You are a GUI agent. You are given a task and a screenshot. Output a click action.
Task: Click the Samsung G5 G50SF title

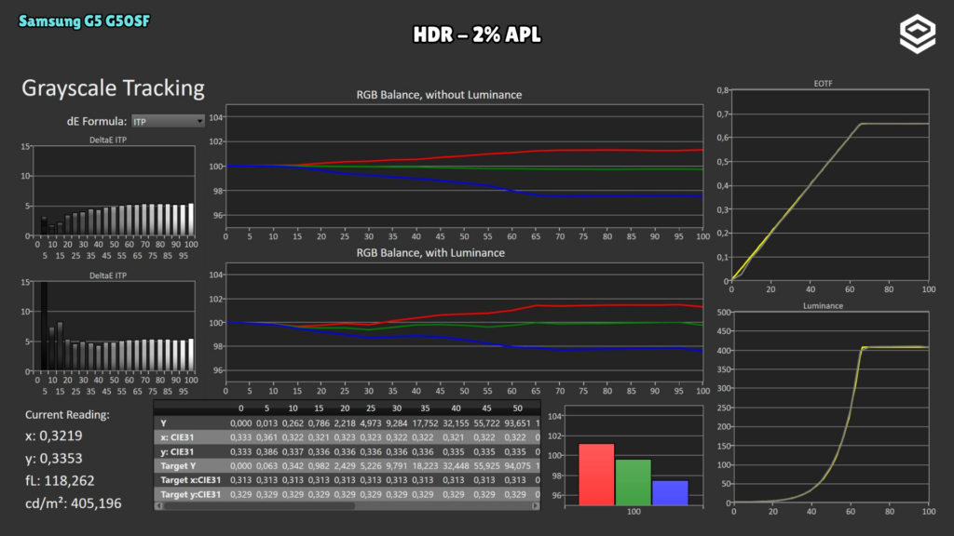[84, 21]
